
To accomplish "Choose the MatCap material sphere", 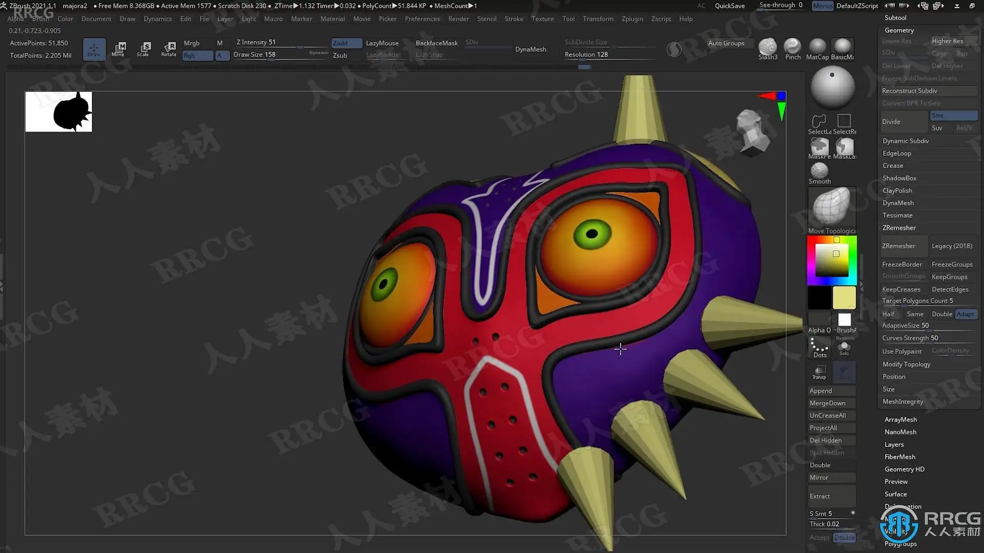I will click(817, 49).
